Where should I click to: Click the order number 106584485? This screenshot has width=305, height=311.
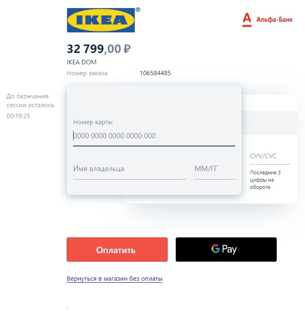pyautogui.click(x=155, y=73)
